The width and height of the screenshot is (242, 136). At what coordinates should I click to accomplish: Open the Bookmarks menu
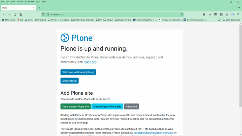[29, 1]
